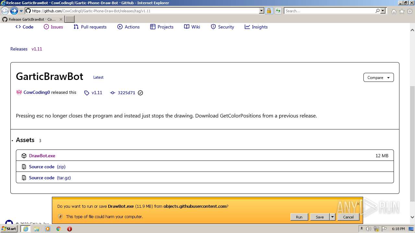Click the Issues circle icon
Viewport: 415px width, 233px height.
pyautogui.click(x=46, y=27)
